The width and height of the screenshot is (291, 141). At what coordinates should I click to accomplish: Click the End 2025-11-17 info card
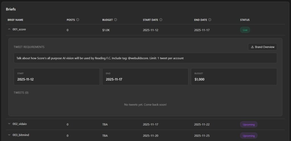145,76
